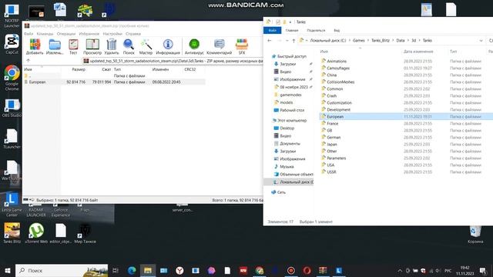
Task: Run the WinRAR Test (Тест) tool
Action: [x=73, y=47]
